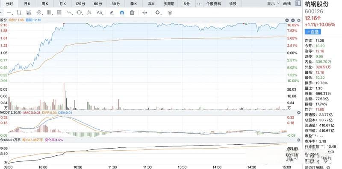Select the rectangle drawing tool
The width and height of the screenshot is (342, 169).
[x=19, y=13]
